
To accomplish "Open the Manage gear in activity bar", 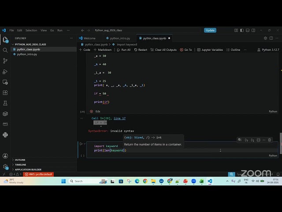I will coord(5,167).
